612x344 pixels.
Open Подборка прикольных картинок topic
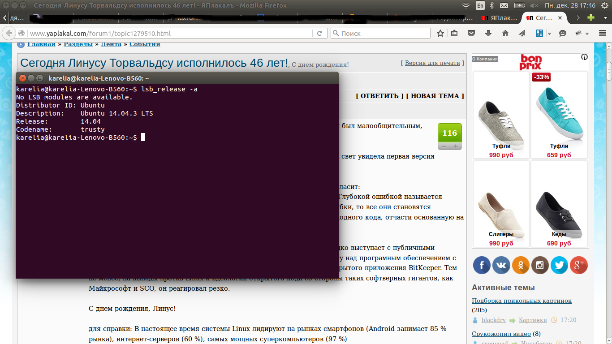[521, 301]
